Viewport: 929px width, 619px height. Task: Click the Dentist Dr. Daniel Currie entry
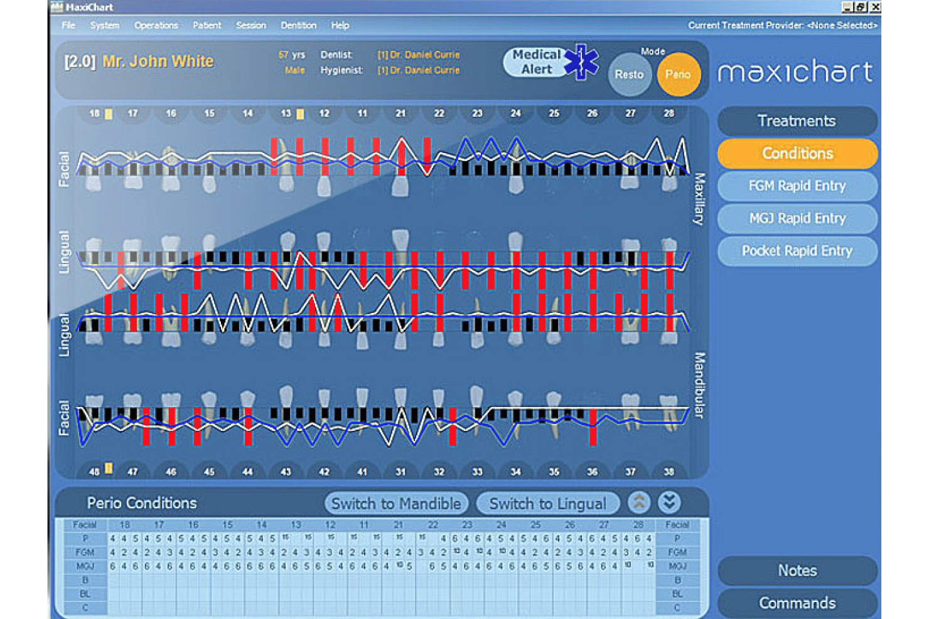419,55
